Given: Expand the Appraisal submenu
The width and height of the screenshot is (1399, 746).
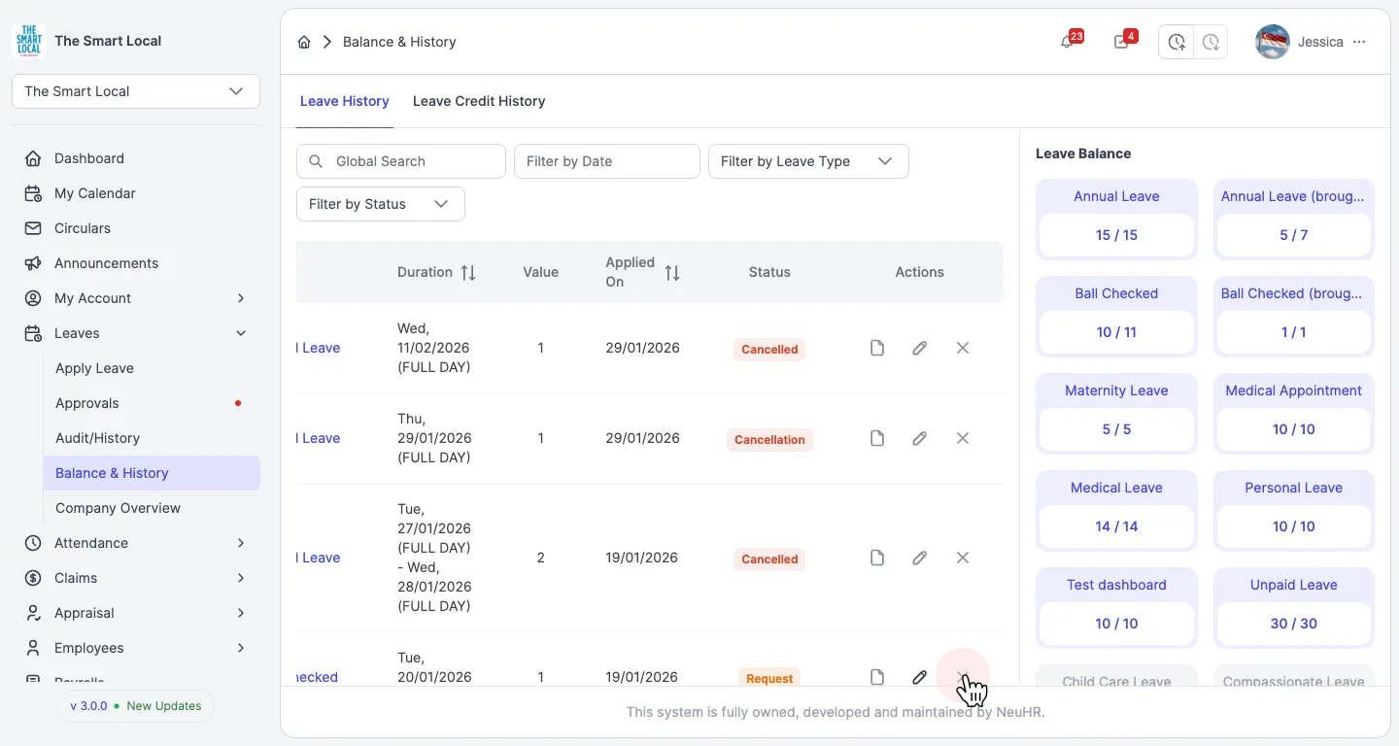Looking at the screenshot, I should (241, 613).
